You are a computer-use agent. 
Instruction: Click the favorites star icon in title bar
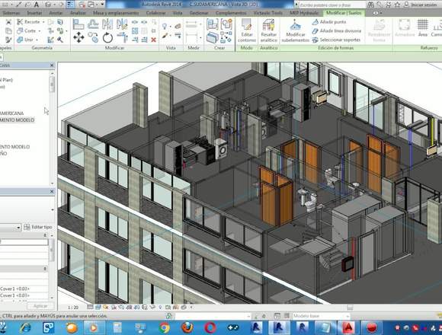click(x=398, y=5)
